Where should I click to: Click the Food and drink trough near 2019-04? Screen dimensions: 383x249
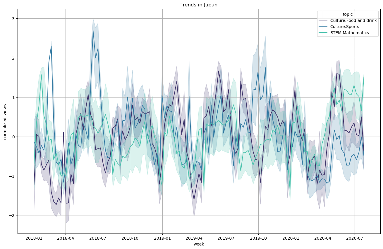click(194, 199)
